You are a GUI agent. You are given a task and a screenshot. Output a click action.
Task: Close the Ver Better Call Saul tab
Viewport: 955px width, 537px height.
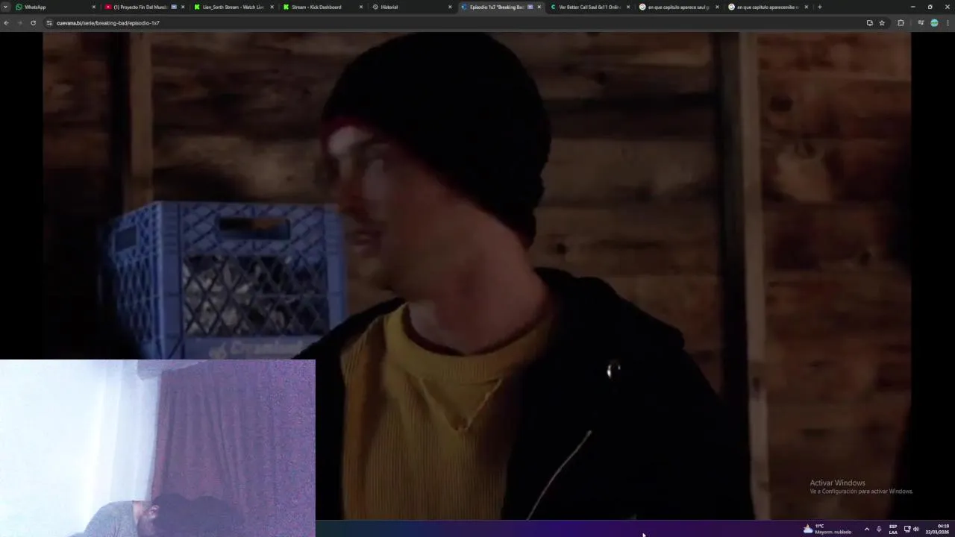click(628, 7)
